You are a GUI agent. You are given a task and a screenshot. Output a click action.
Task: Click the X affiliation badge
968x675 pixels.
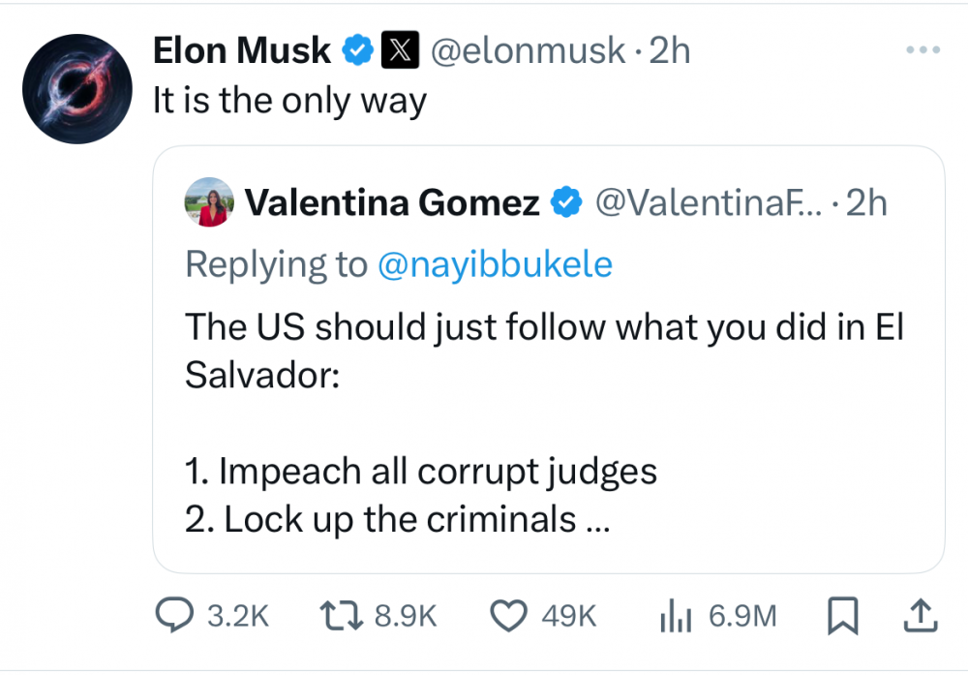coord(400,50)
